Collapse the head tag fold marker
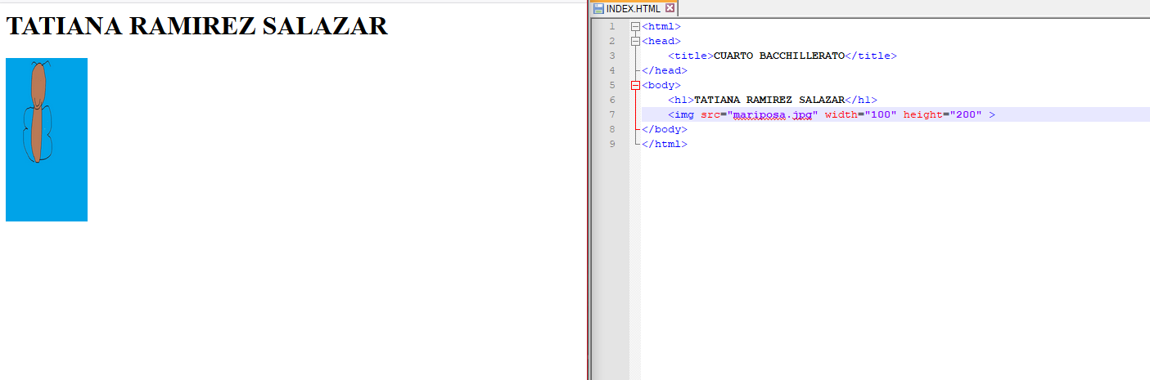The image size is (1150, 380). point(635,41)
